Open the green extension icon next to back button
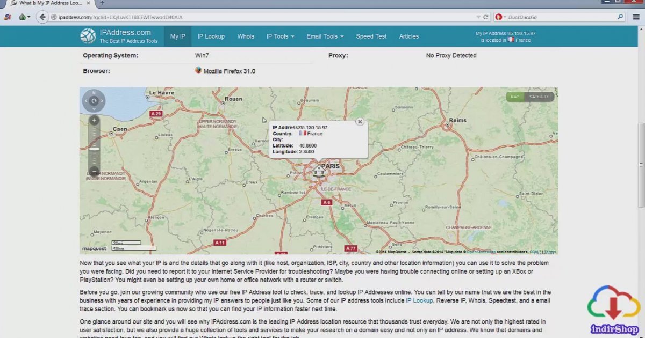Viewport: 645px width, 338px height. point(22,17)
